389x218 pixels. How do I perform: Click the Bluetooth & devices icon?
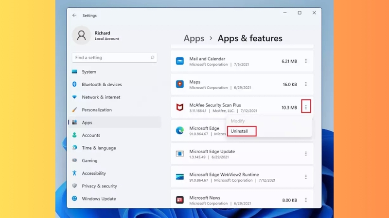pyautogui.click(x=74, y=84)
